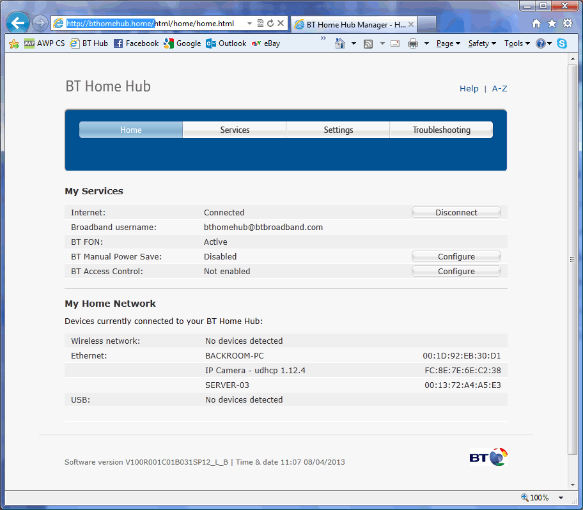Click the Read mail envelope icon

(395, 44)
